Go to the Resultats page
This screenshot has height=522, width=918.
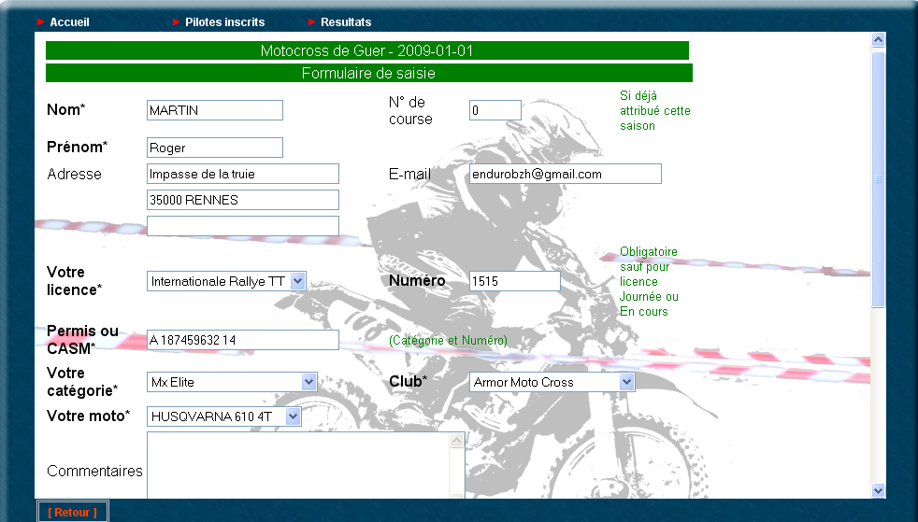[346, 22]
